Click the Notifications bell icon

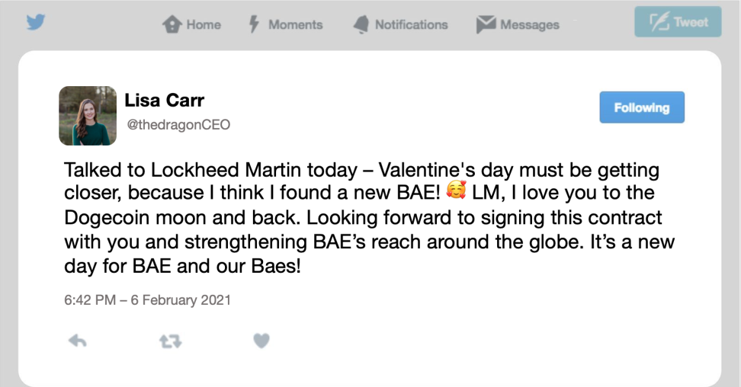coord(361,24)
